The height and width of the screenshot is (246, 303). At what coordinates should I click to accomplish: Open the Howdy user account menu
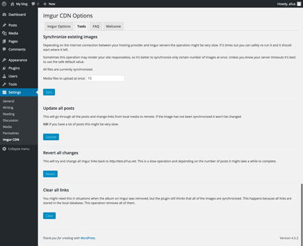[289, 4]
